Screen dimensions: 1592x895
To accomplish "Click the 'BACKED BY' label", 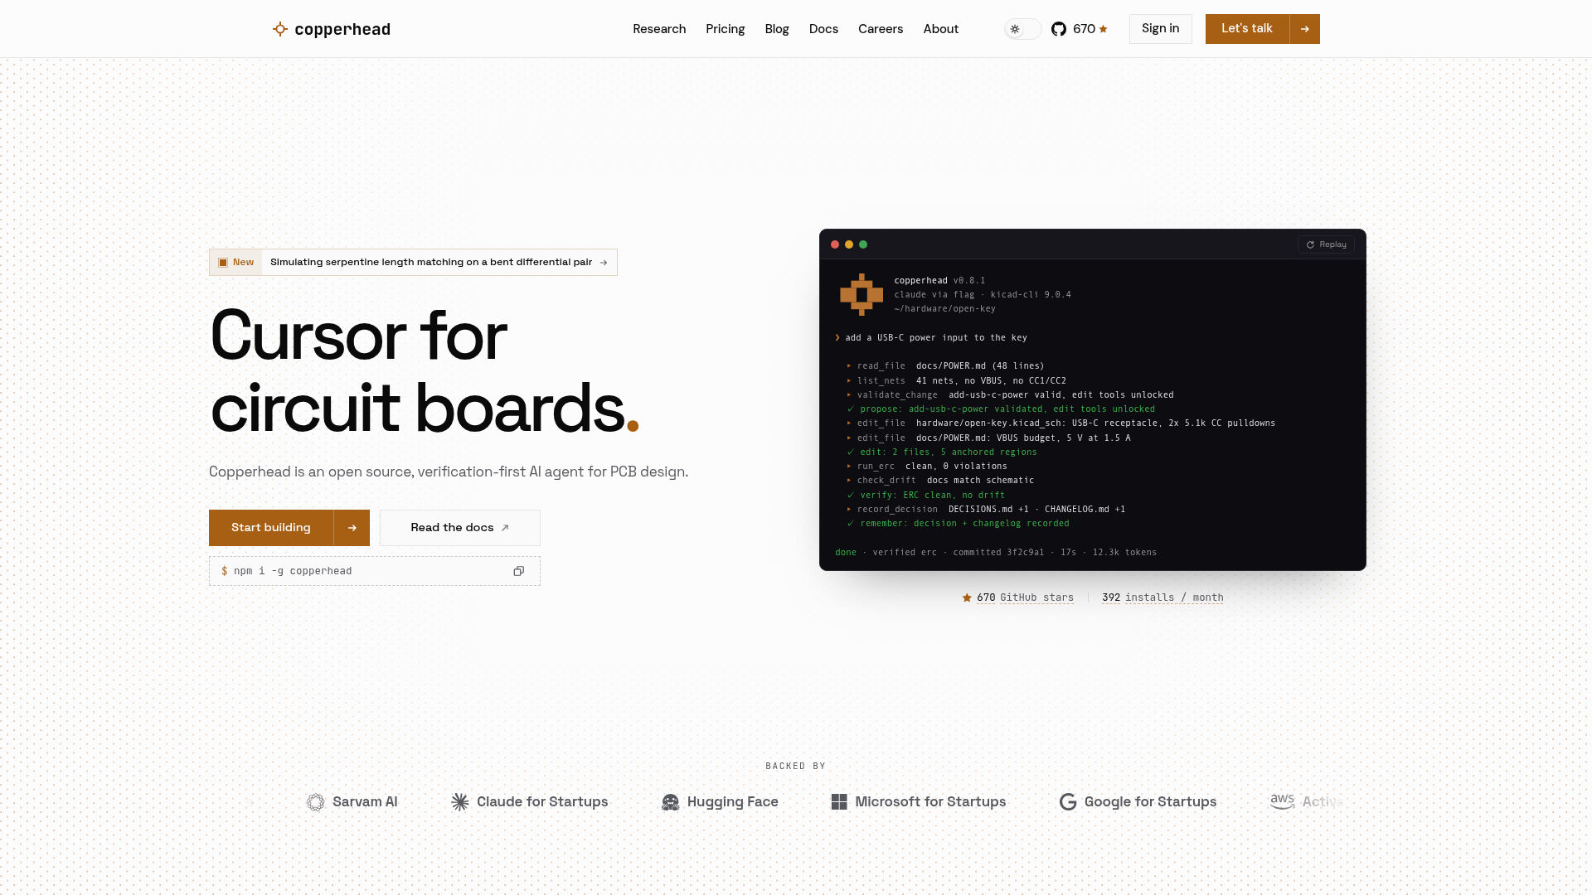I will tap(796, 767).
